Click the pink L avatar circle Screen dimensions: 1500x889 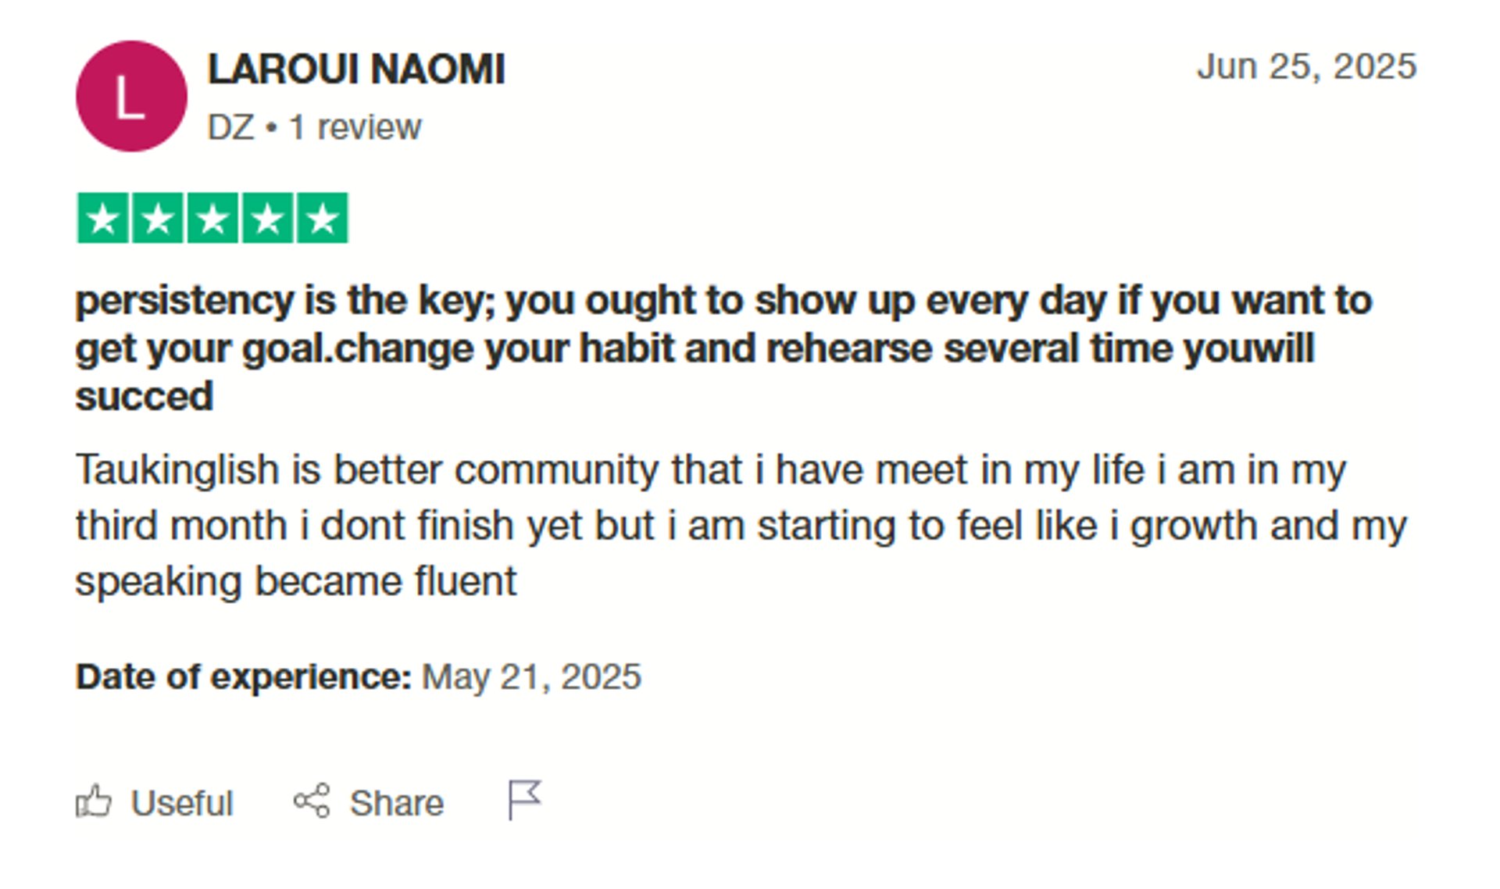[131, 97]
